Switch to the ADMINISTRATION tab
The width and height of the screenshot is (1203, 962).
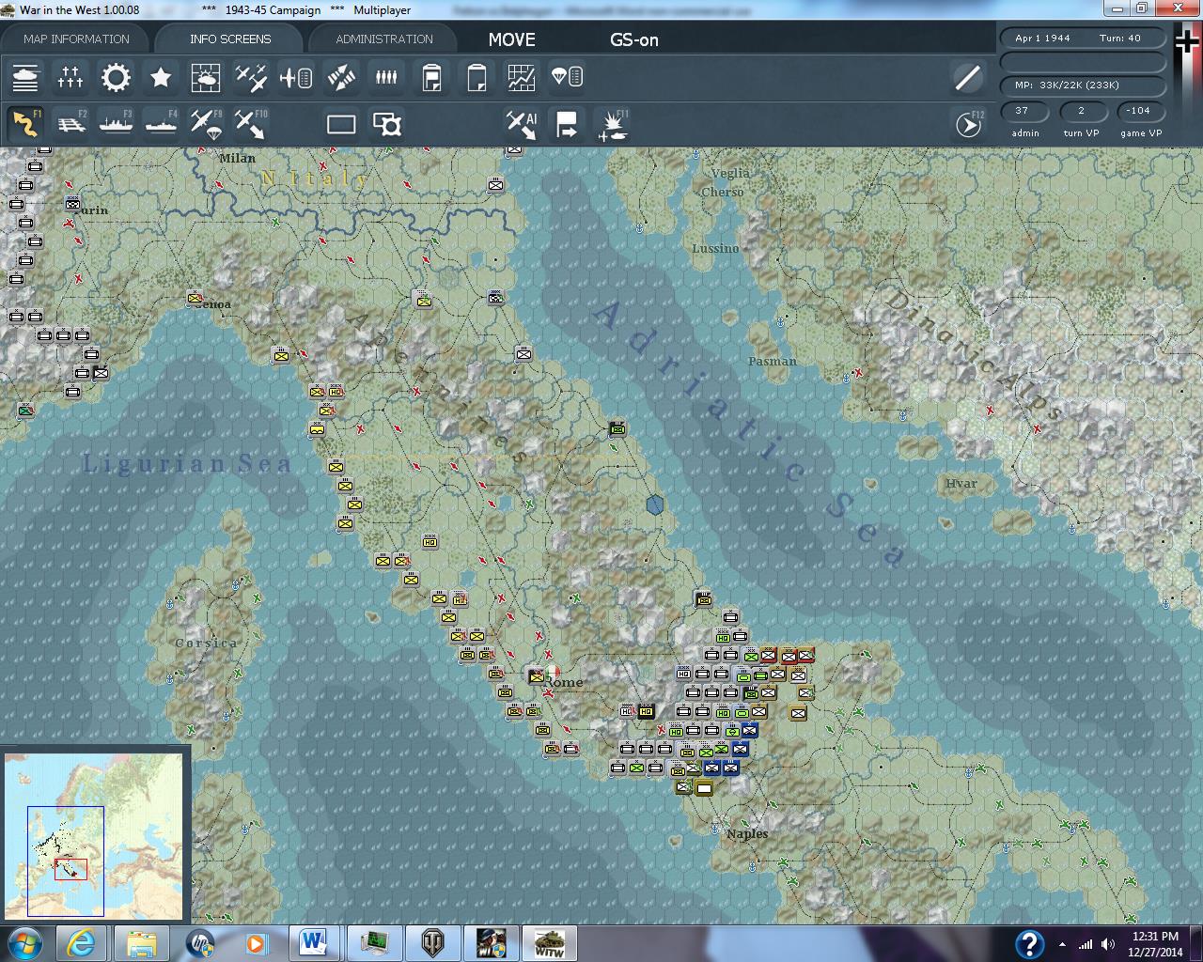384,39
